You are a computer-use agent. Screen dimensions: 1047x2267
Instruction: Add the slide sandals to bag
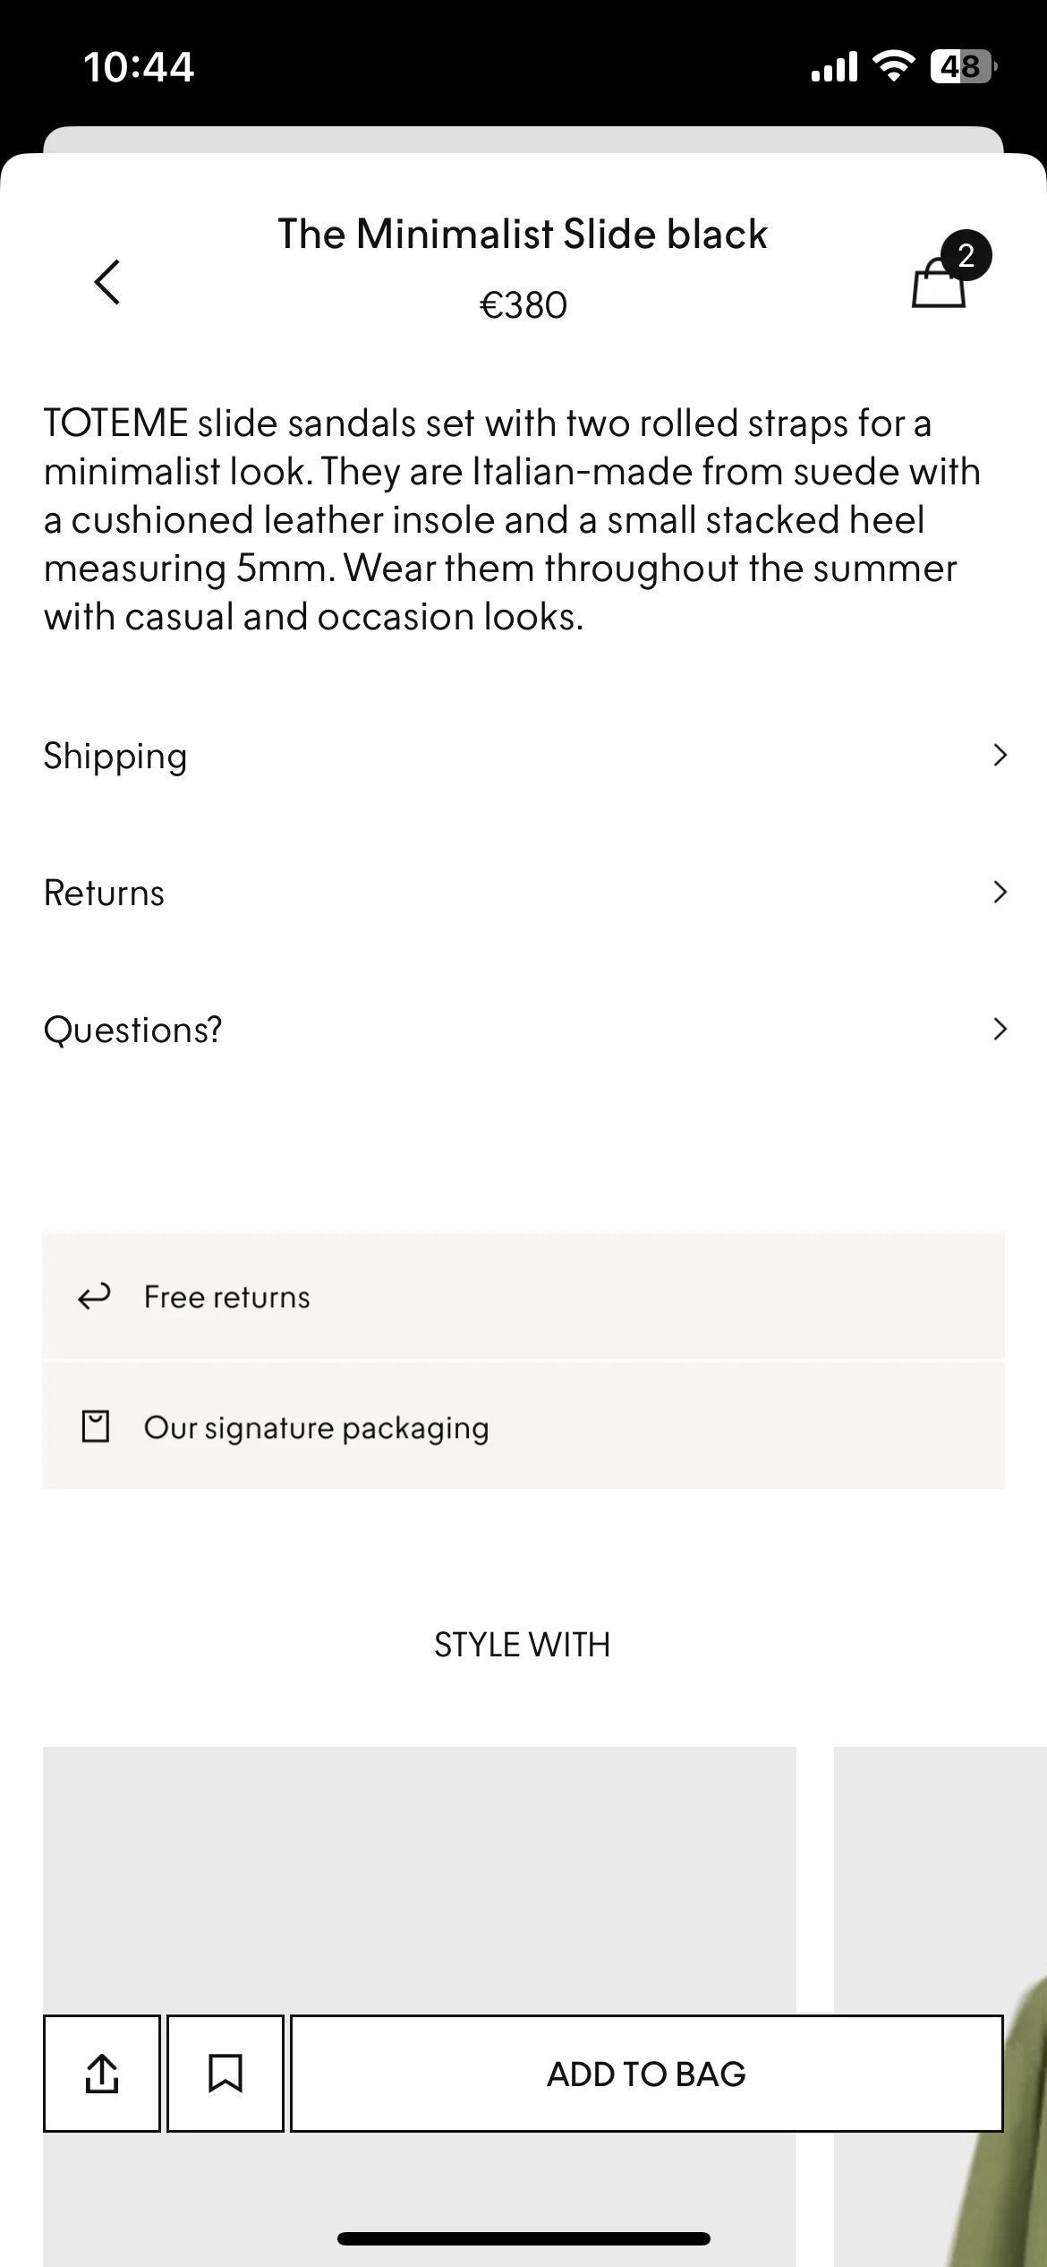(x=647, y=2073)
